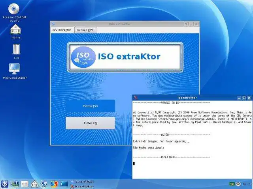Click the isoextraktor terminal title bar
Screen dimensions: 253x189
[187, 98]
